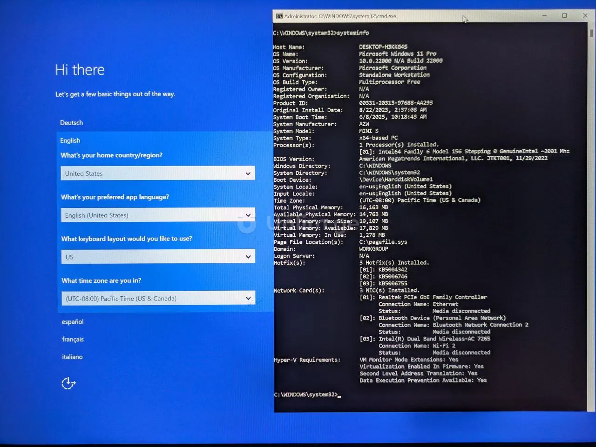Maximize the Administrator command prompt window
This screenshot has width=596, height=447.
pyautogui.click(x=564, y=16)
